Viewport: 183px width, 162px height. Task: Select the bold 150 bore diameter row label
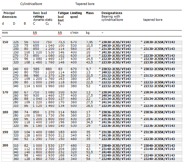click(x=5, y=42)
